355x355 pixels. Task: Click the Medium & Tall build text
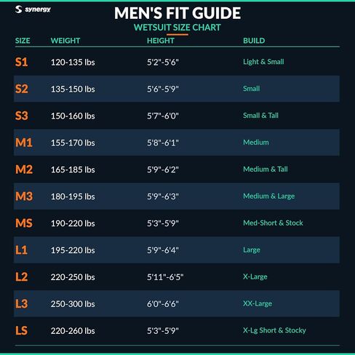[x=266, y=169]
